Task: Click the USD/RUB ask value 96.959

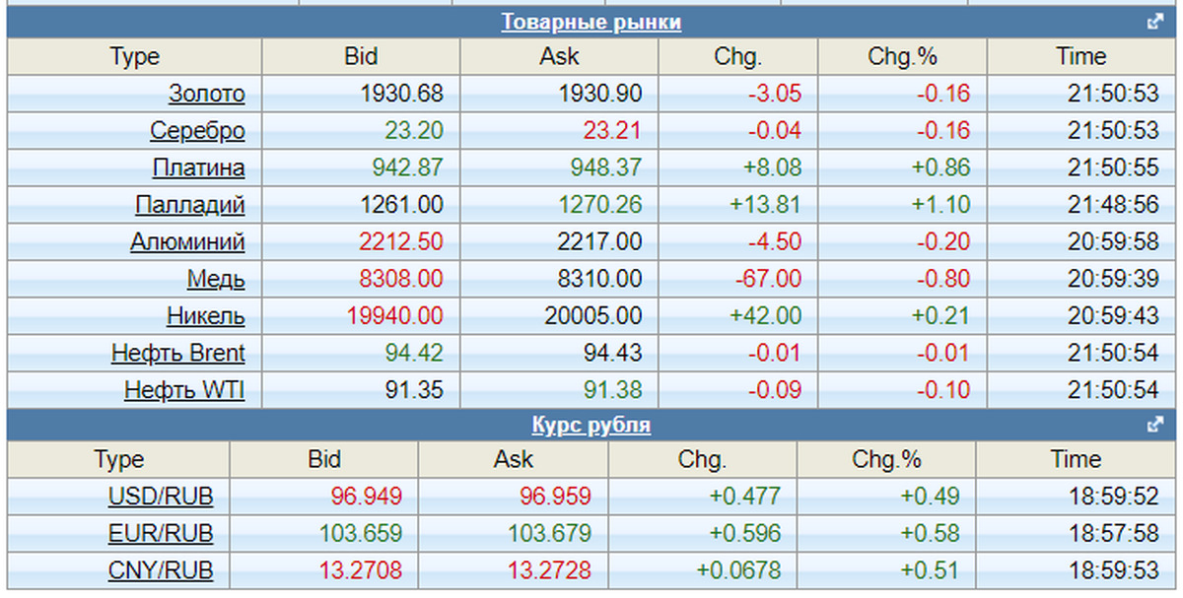Action: 555,496
